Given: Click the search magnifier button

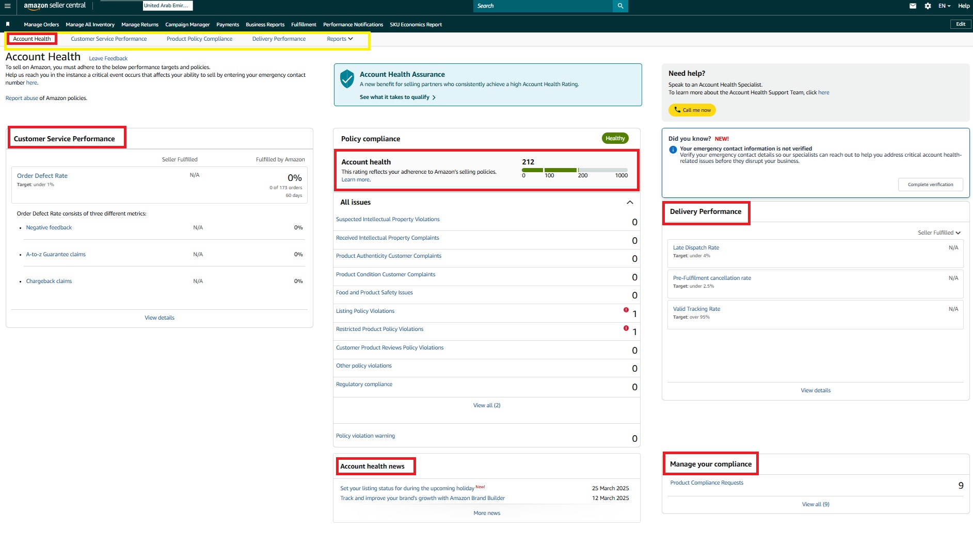Looking at the screenshot, I should 620,6.
